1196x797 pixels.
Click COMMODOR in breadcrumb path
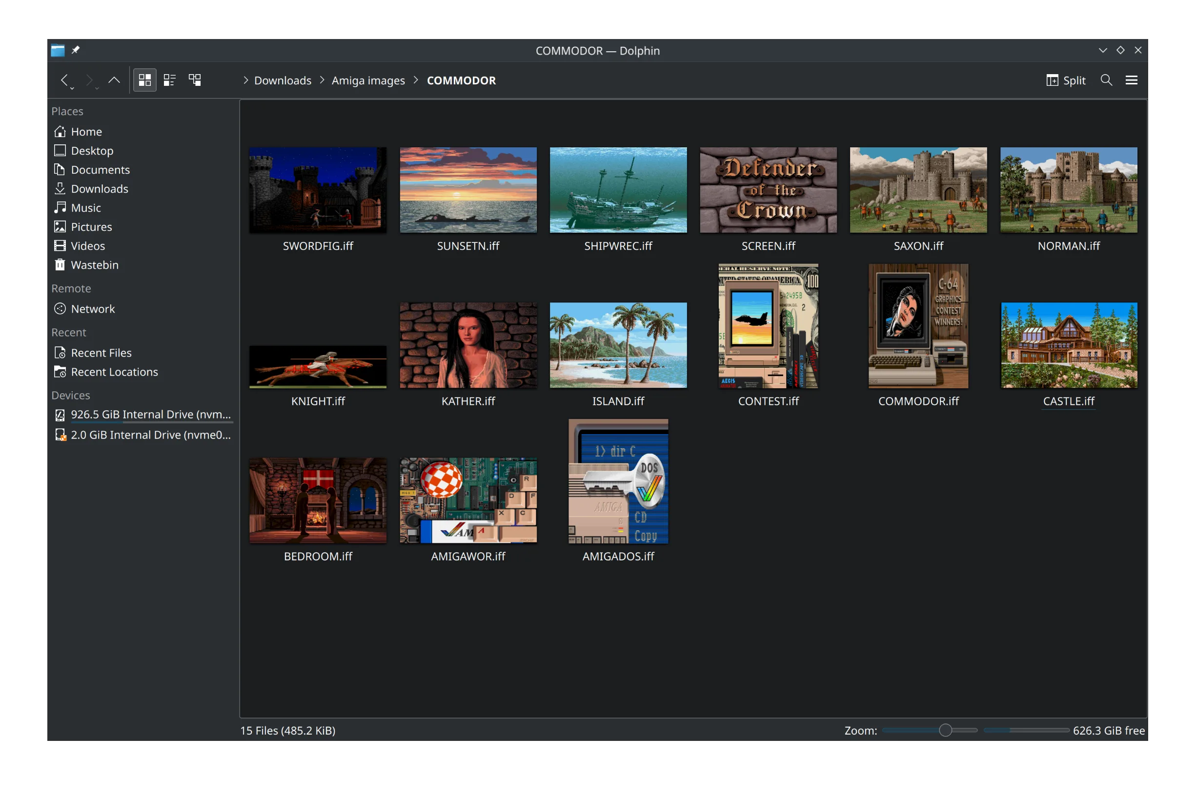tap(461, 80)
